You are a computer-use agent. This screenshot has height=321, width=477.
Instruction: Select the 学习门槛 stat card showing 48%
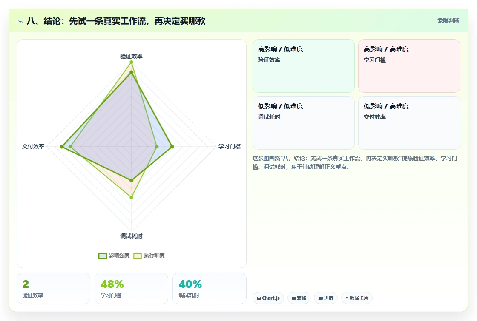click(132, 288)
